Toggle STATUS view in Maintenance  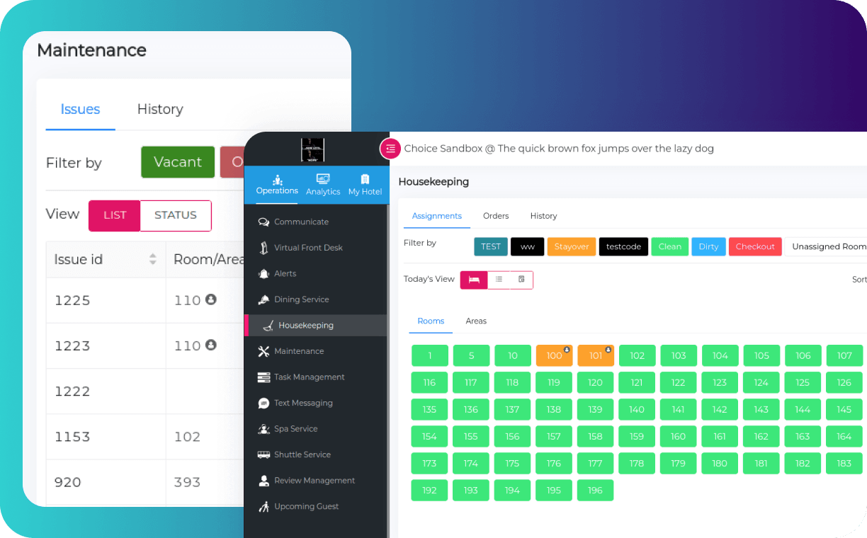coord(176,215)
